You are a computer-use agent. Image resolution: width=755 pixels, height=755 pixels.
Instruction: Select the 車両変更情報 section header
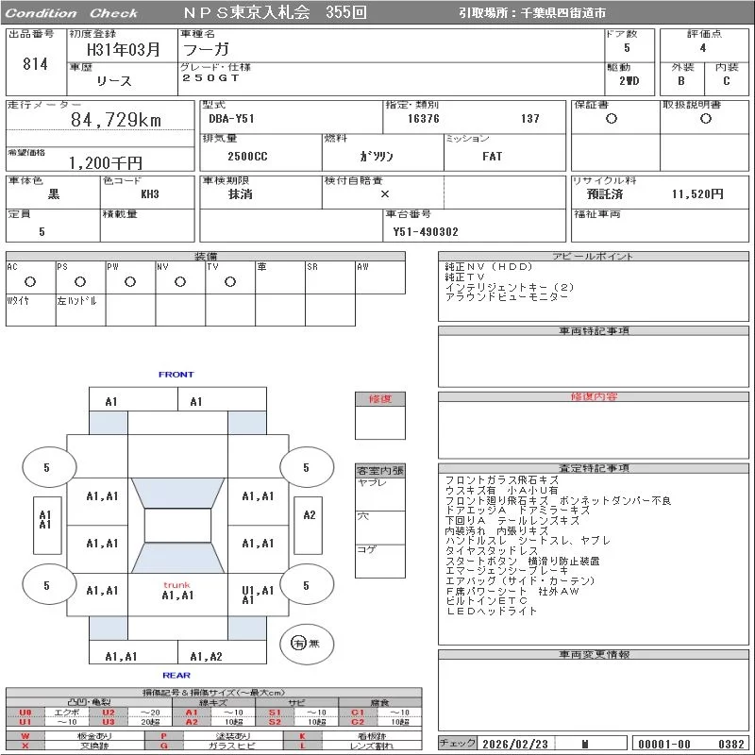coord(593,654)
